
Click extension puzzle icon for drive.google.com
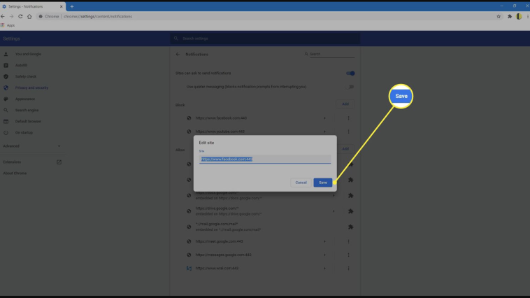(x=350, y=211)
